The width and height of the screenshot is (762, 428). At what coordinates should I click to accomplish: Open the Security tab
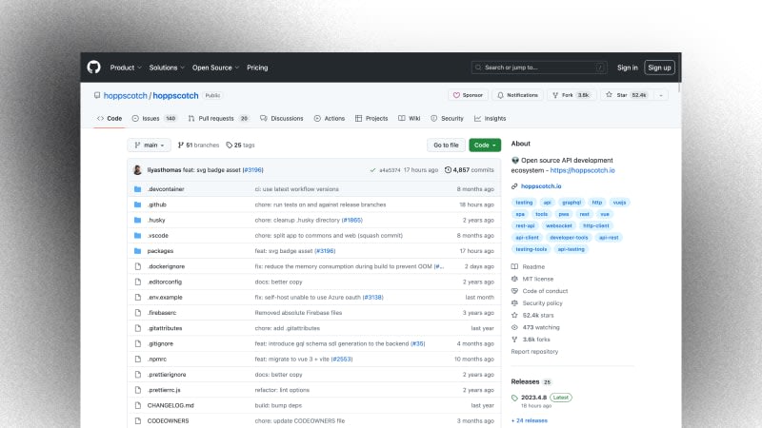click(x=447, y=118)
